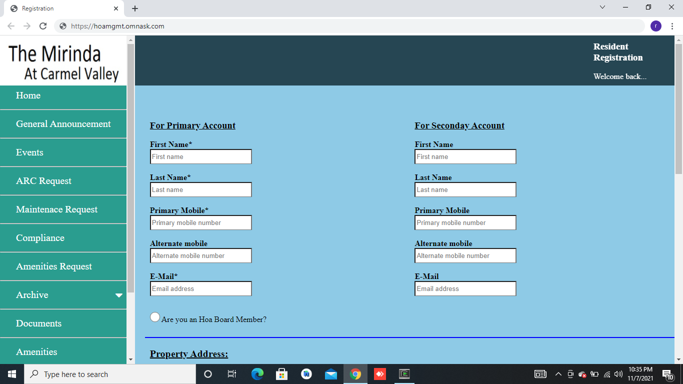The width and height of the screenshot is (683, 384).
Task: Show hidden system tray icons chevron
Action: pos(558,374)
